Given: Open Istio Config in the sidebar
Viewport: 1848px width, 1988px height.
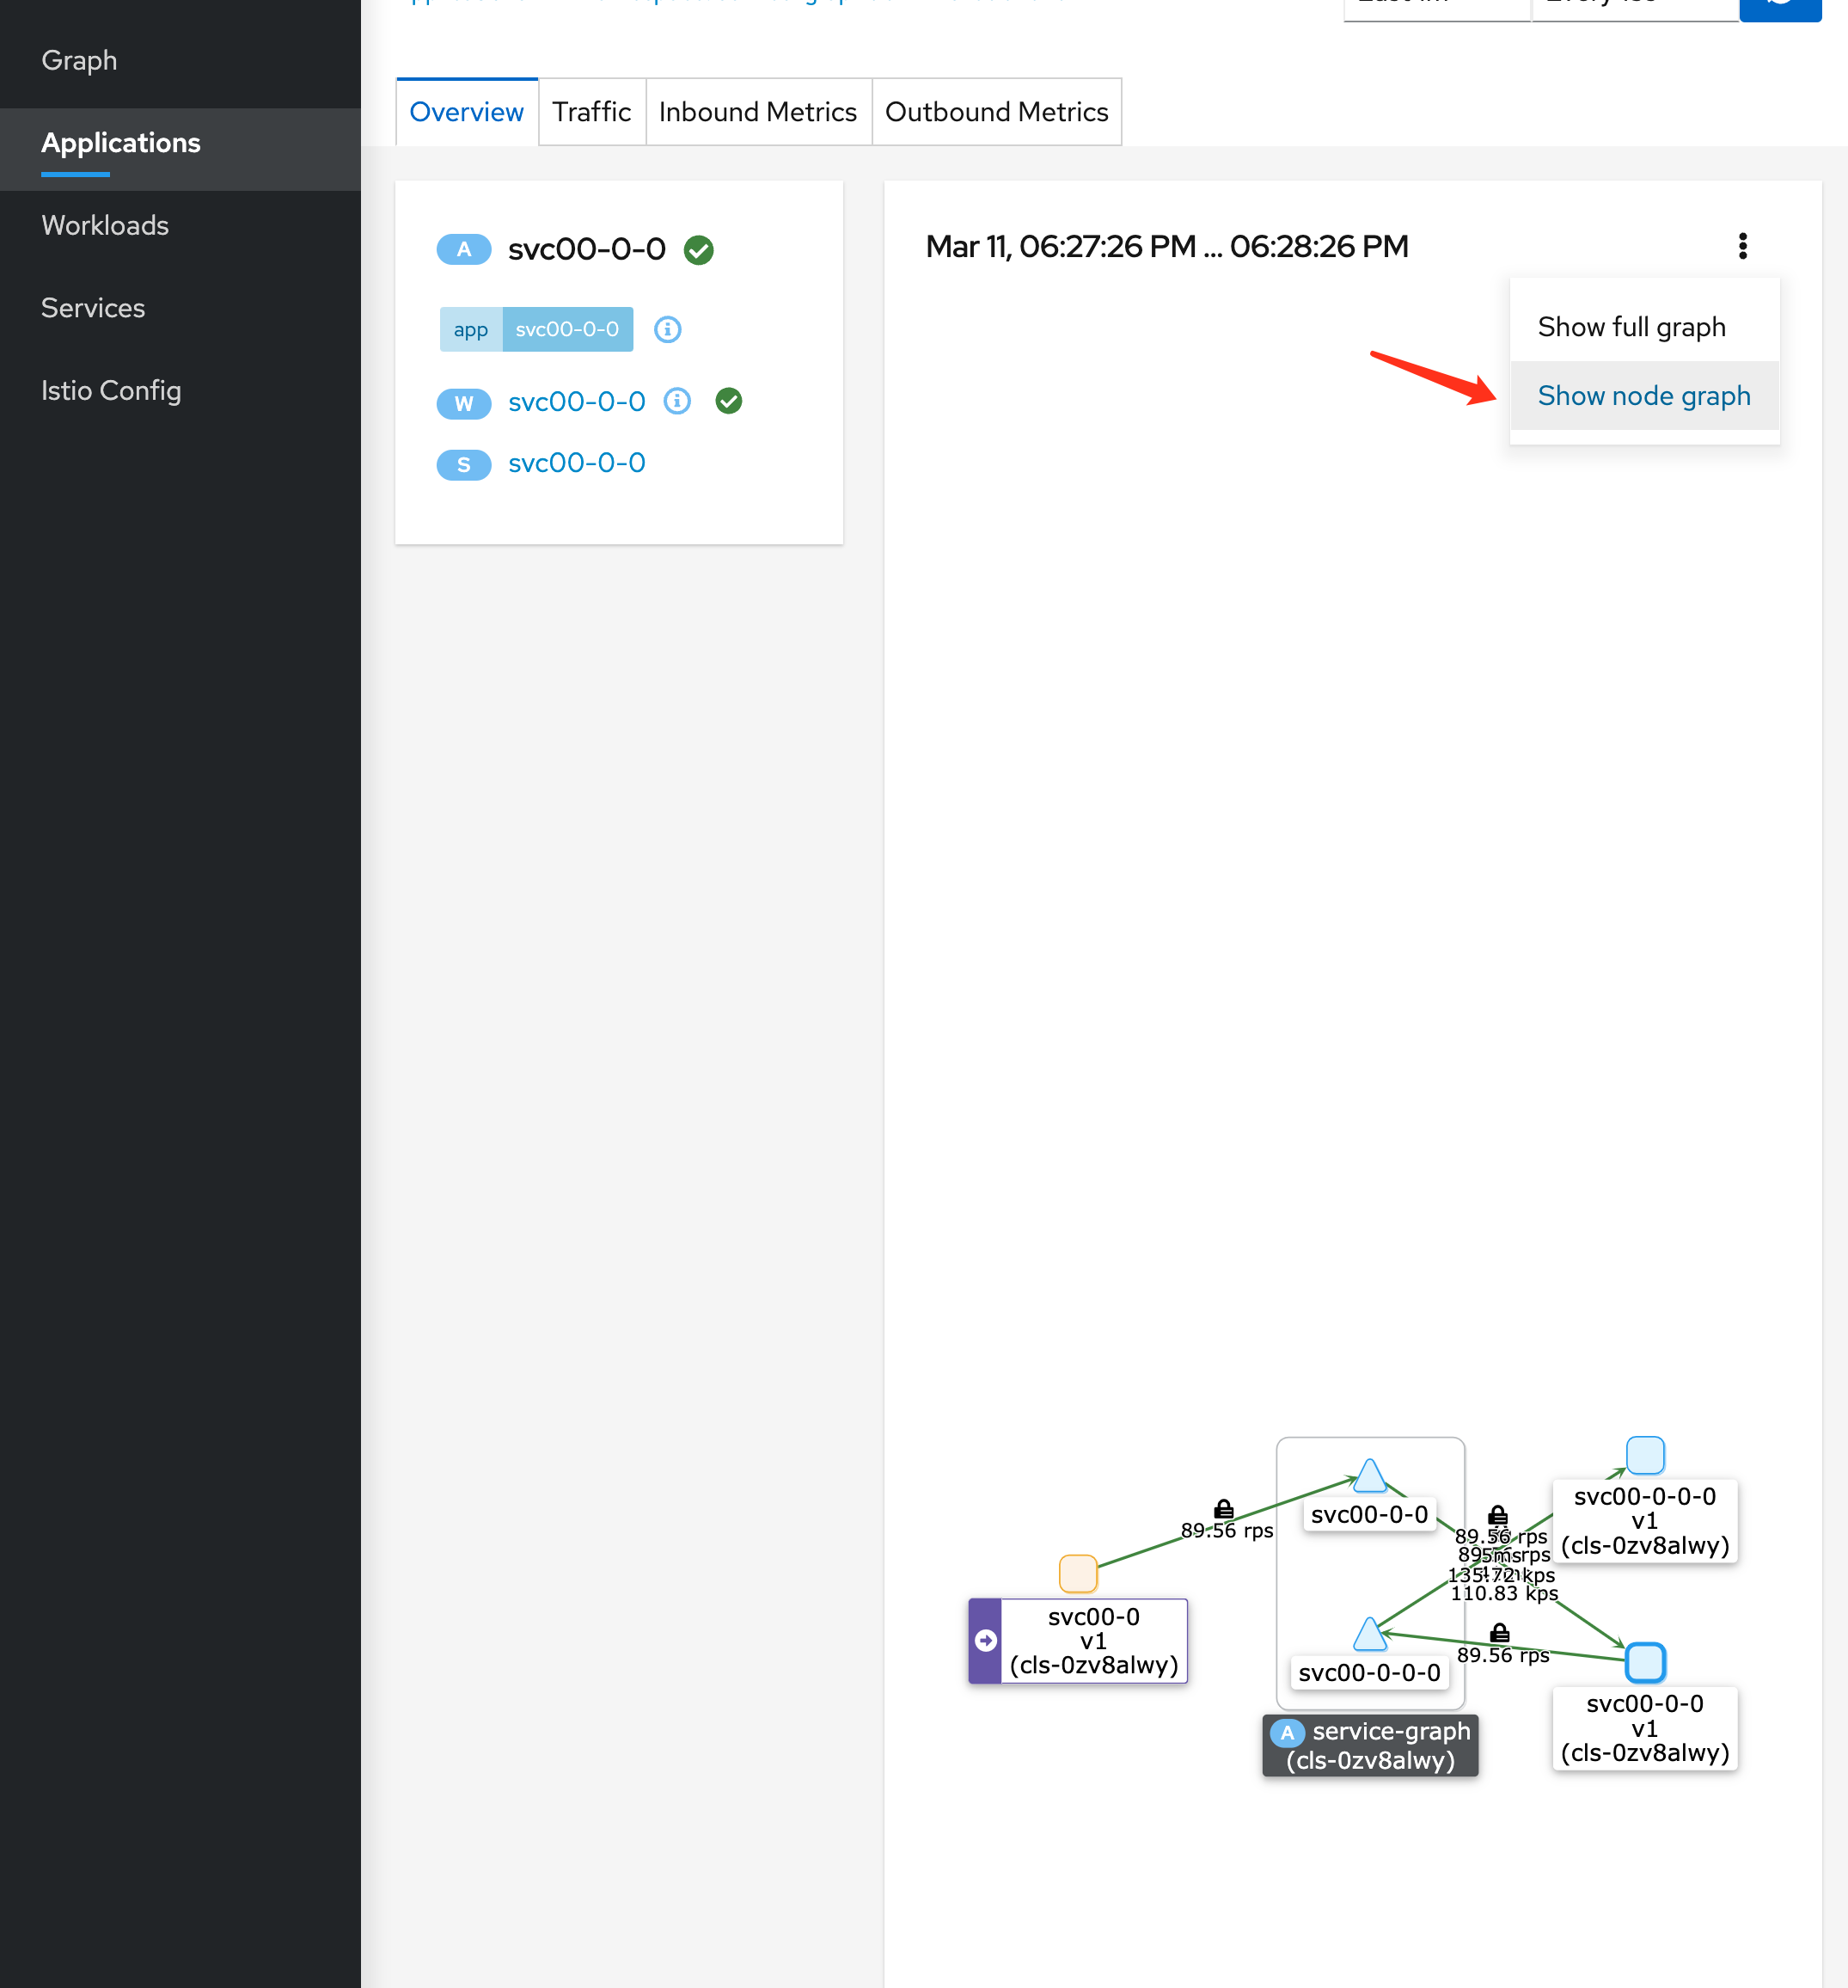Looking at the screenshot, I should (180, 390).
